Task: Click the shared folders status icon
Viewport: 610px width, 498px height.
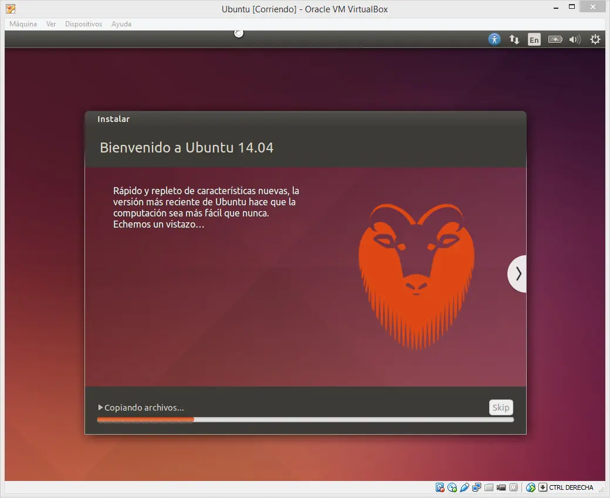Action: point(489,487)
